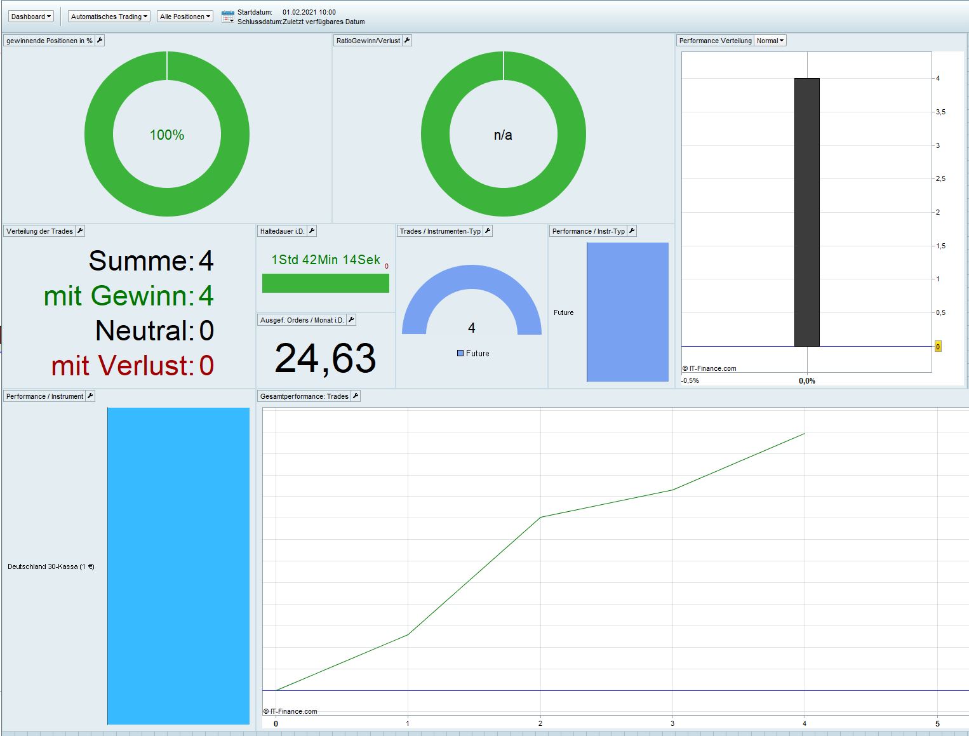Open settings wrench for gewinnende Positionen panel
Screen dimensions: 969x736
(100, 41)
